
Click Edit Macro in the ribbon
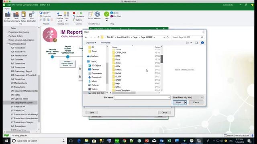point(79,16)
